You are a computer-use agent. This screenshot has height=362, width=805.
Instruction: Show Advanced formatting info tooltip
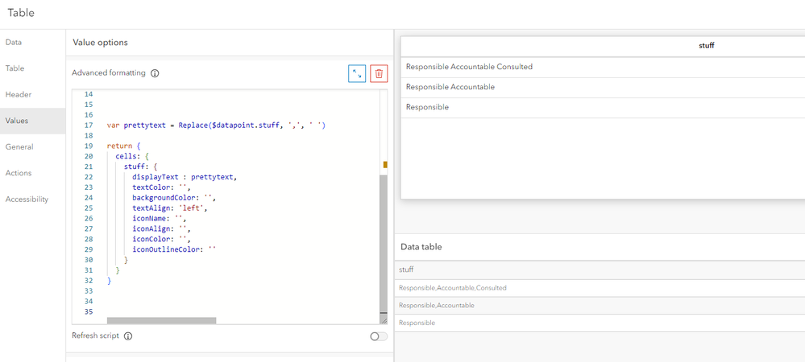(x=155, y=73)
